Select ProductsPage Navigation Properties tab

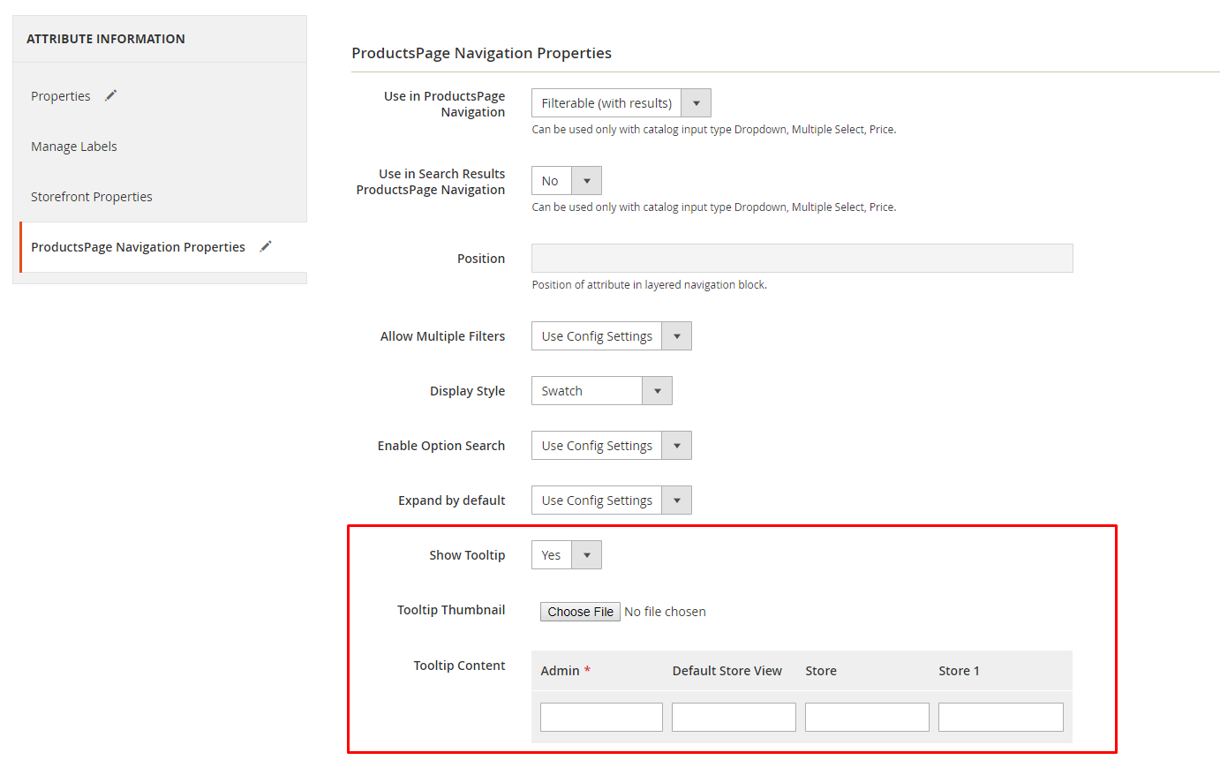(x=138, y=247)
